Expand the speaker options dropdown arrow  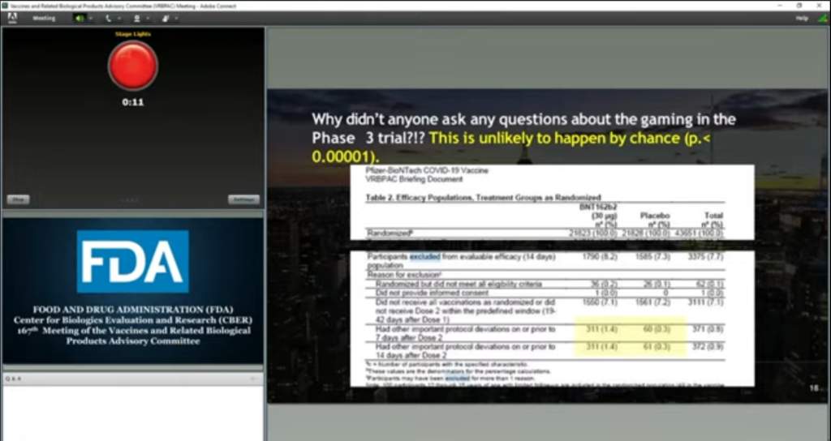pos(91,18)
